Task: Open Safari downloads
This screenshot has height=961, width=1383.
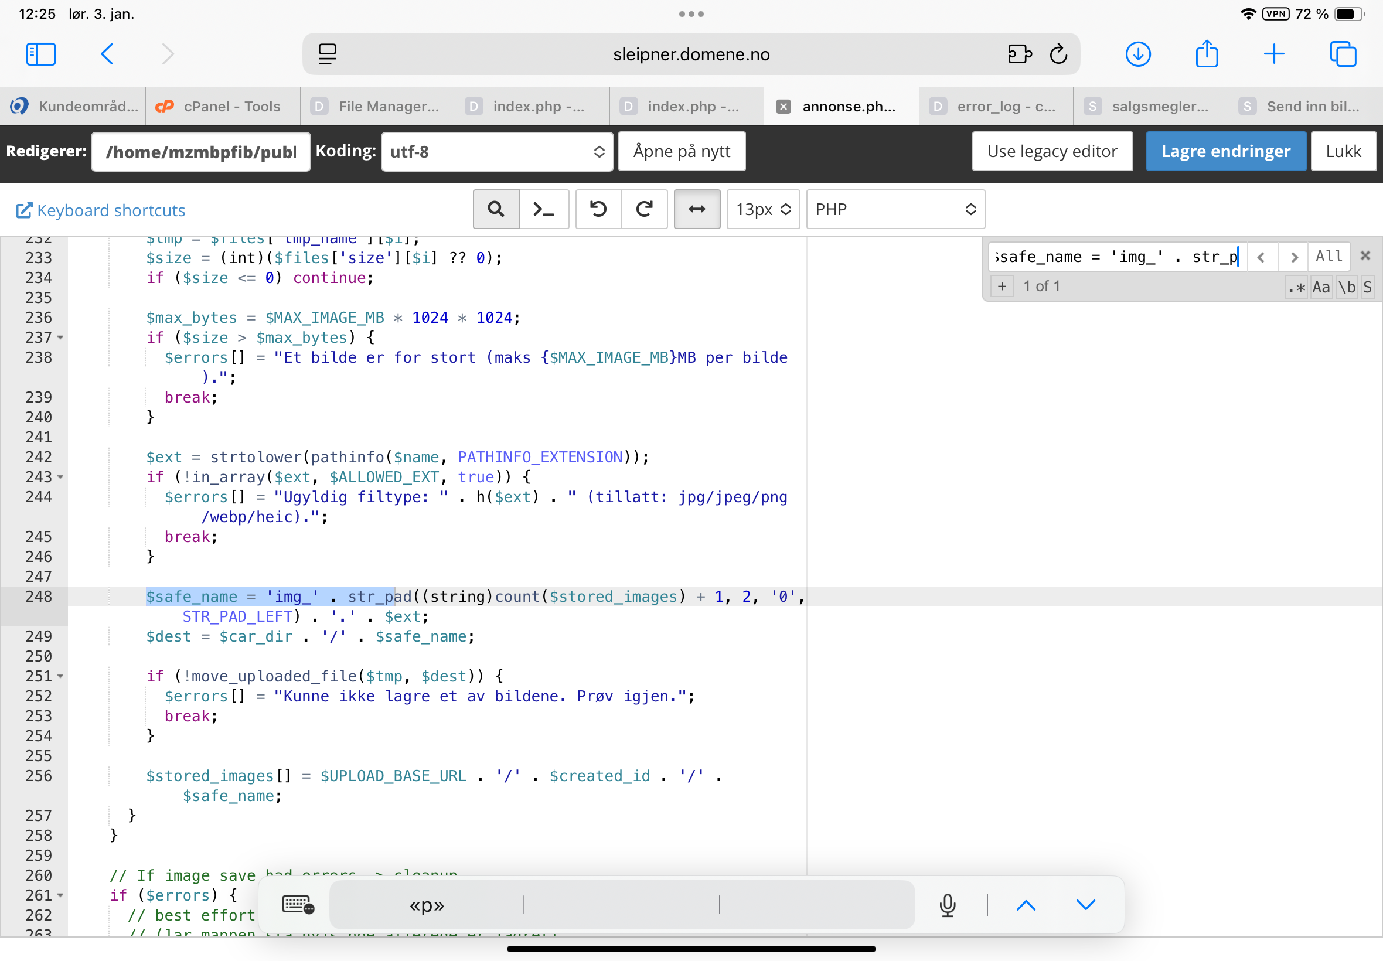Action: click(x=1137, y=54)
